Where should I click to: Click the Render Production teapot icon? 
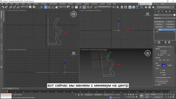(153, 7)
